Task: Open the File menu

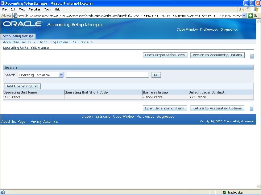Action: click(4, 9)
